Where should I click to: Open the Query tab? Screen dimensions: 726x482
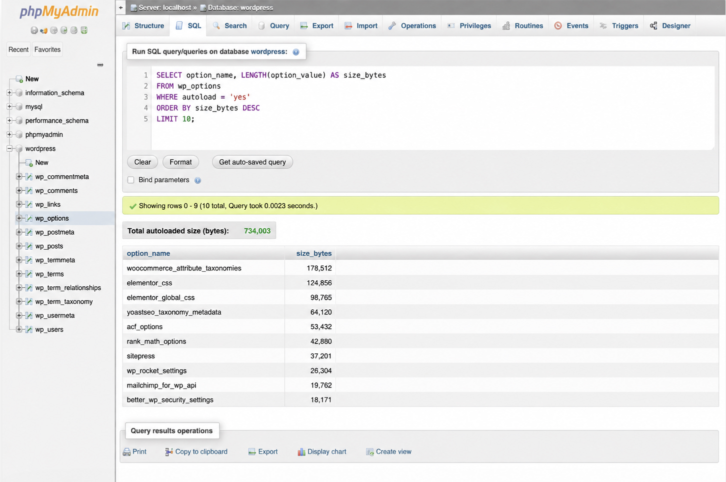click(x=274, y=26)
